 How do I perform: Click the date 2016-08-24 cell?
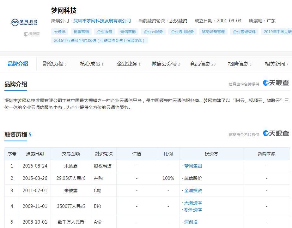coord(35,166)
